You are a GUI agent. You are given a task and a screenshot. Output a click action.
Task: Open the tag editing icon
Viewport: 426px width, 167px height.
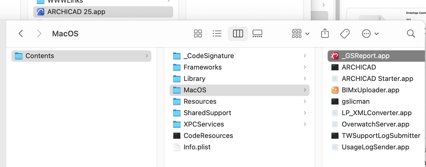[345, 34]
